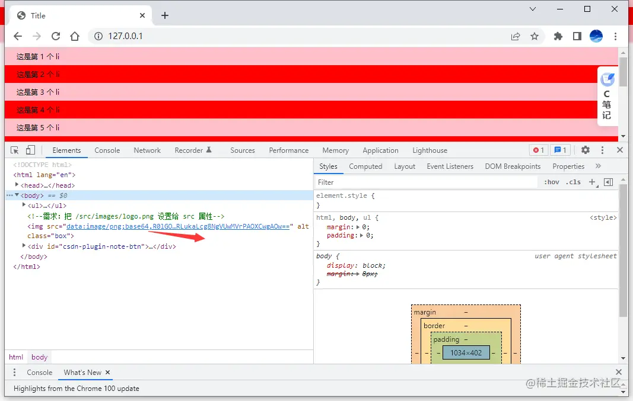Bookmark this page with the star
The image size is (633, 401).
click(x=535, y=36)
